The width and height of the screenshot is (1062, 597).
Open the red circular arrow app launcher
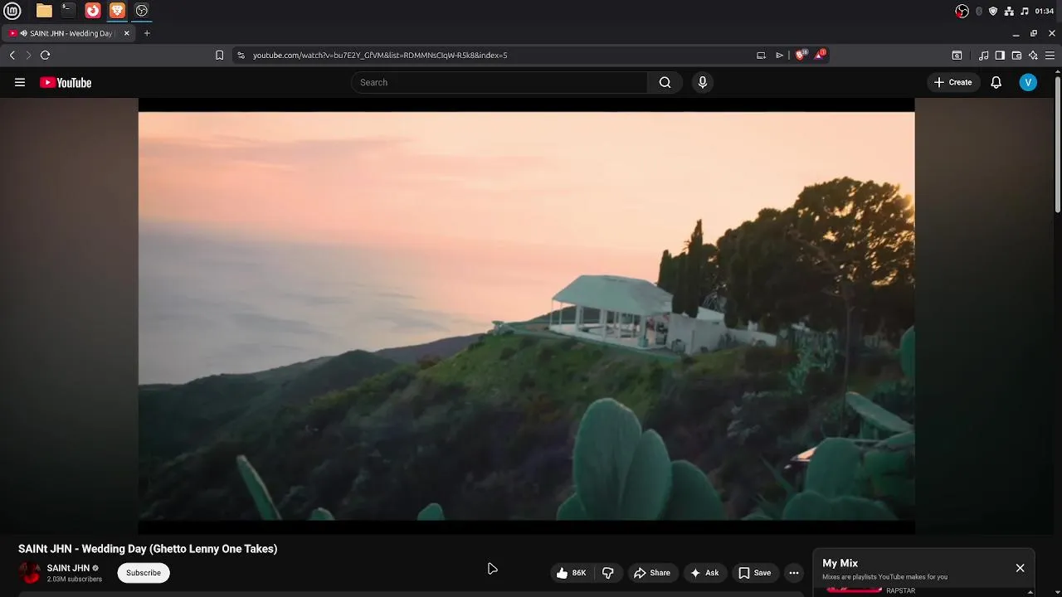(93, 11)
